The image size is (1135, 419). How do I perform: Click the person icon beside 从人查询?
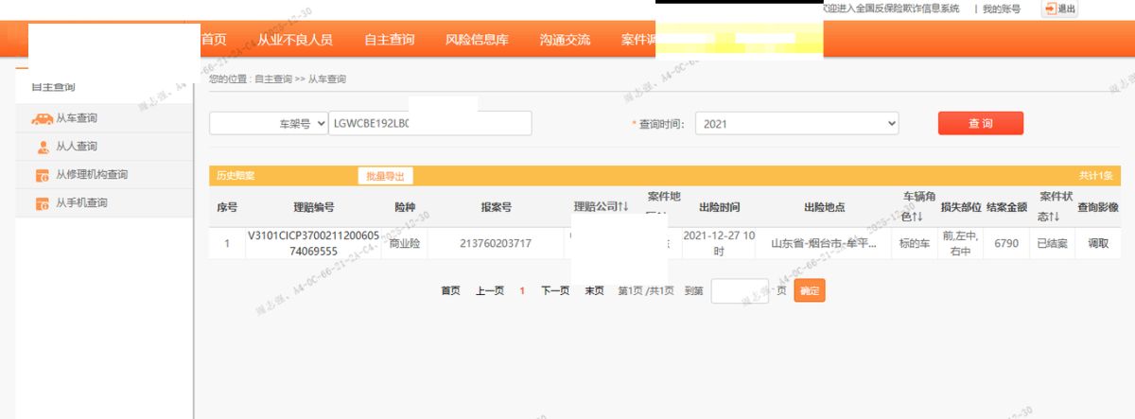tap(43, 148)
